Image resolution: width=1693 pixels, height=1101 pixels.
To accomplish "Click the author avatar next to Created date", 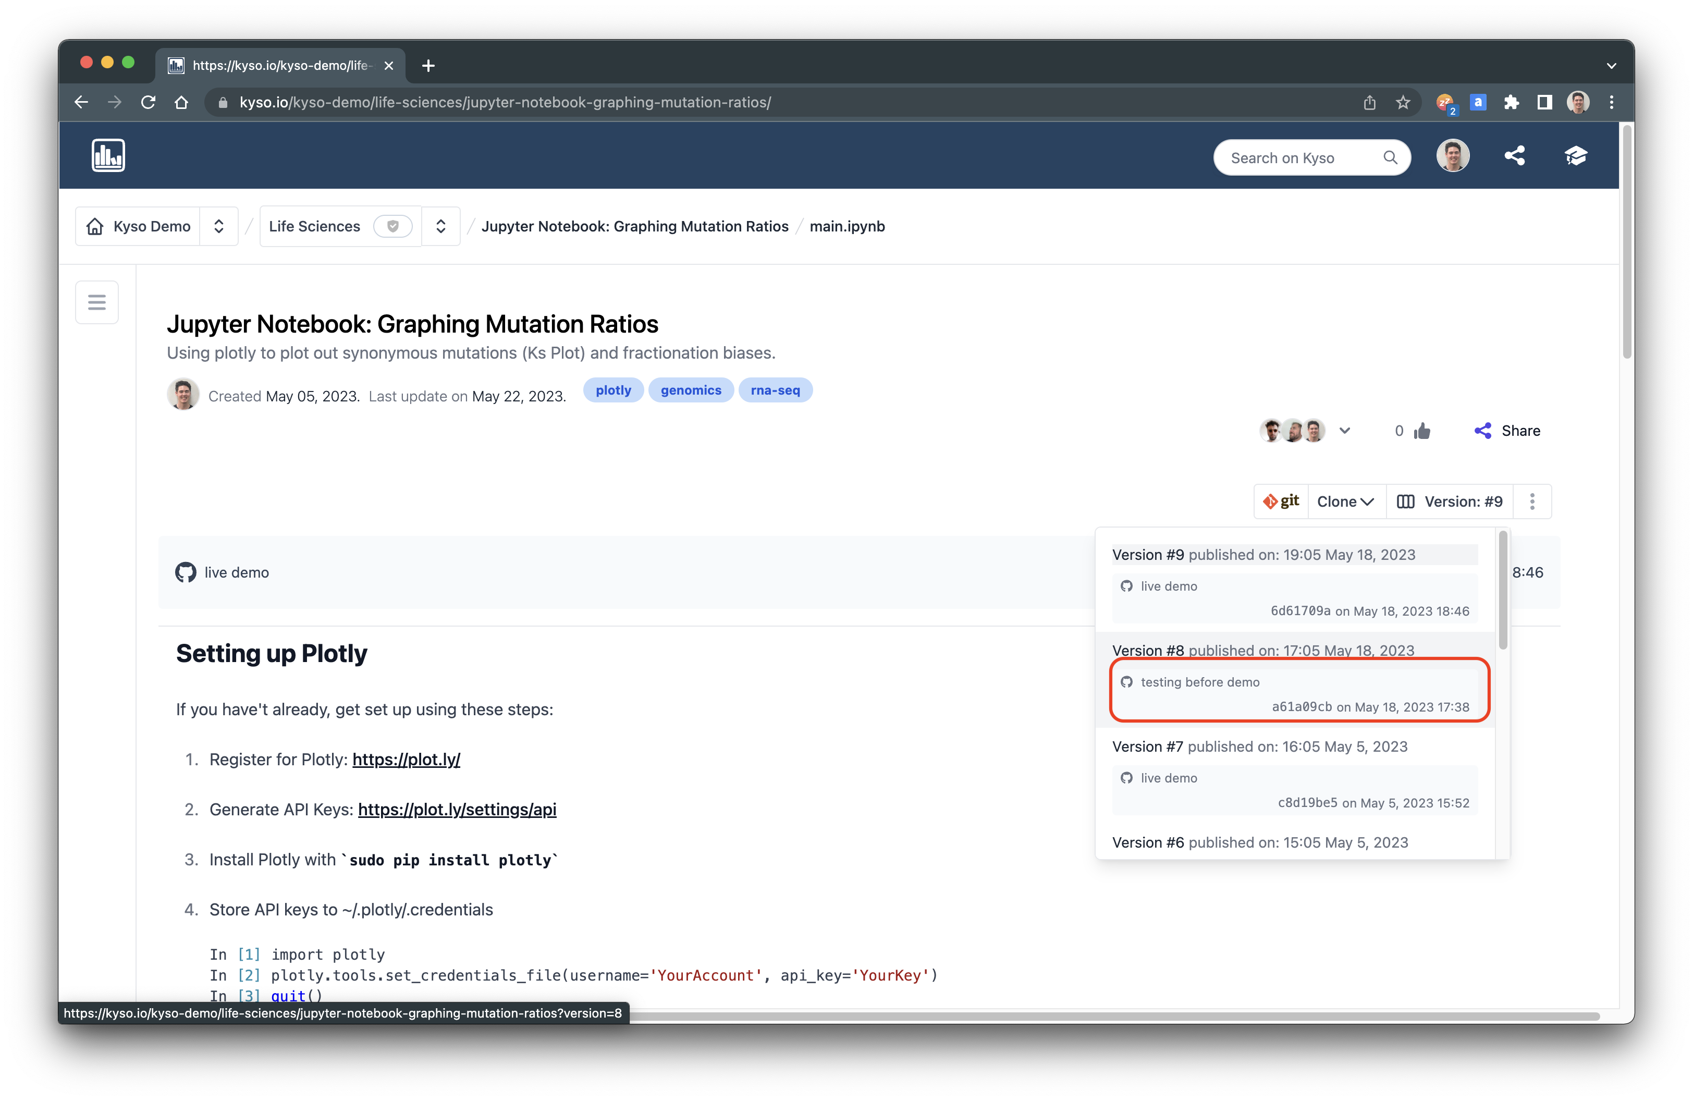I will [x=183, y=395].
